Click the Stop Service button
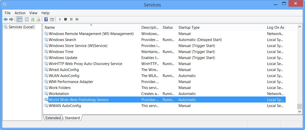The image size is (305, 130). 66,19
